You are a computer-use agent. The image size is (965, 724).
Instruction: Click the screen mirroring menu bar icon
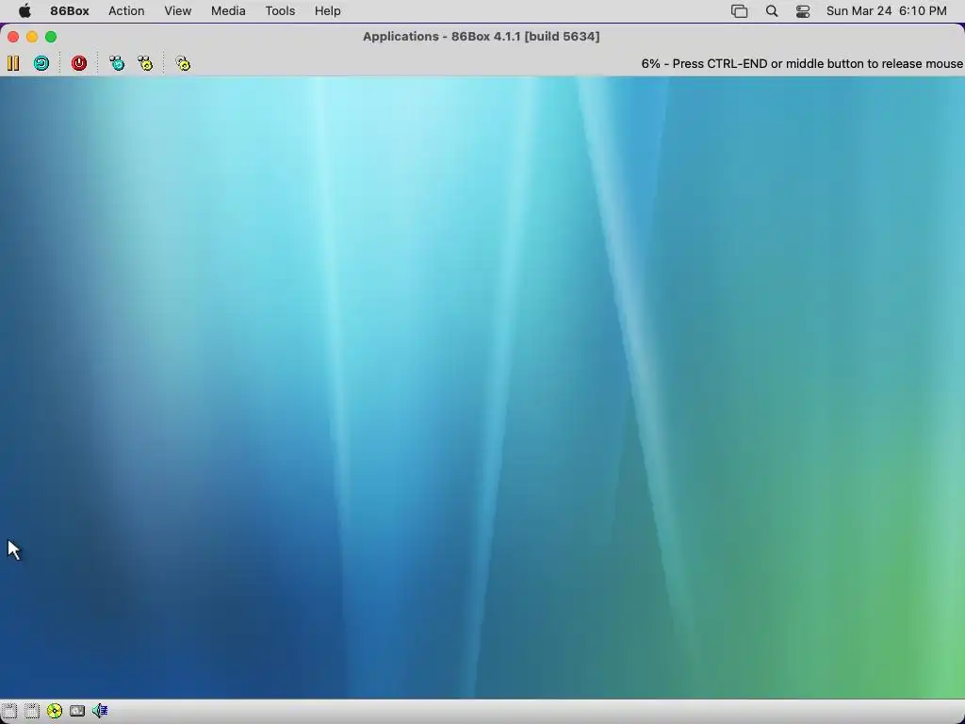tap(739, 11)
